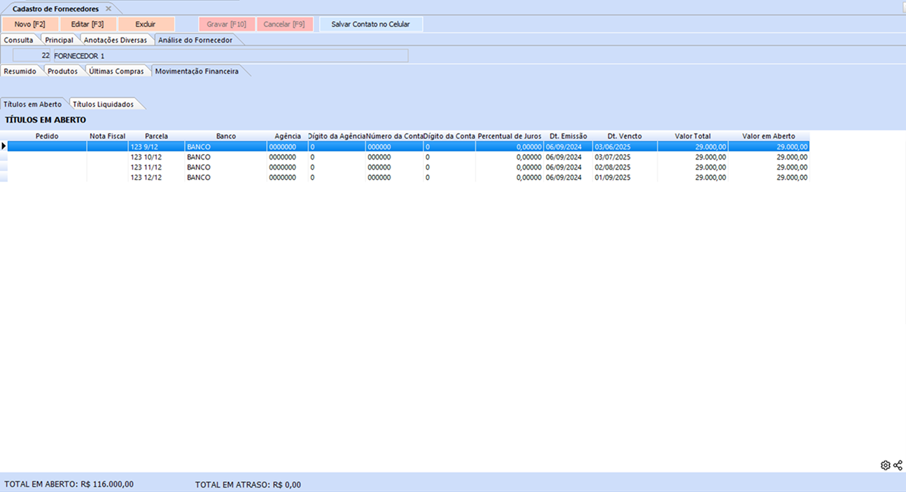906x492 pixels.
Task: Click the Percentual de Juros column header
Action: click(x=510, y=136)
